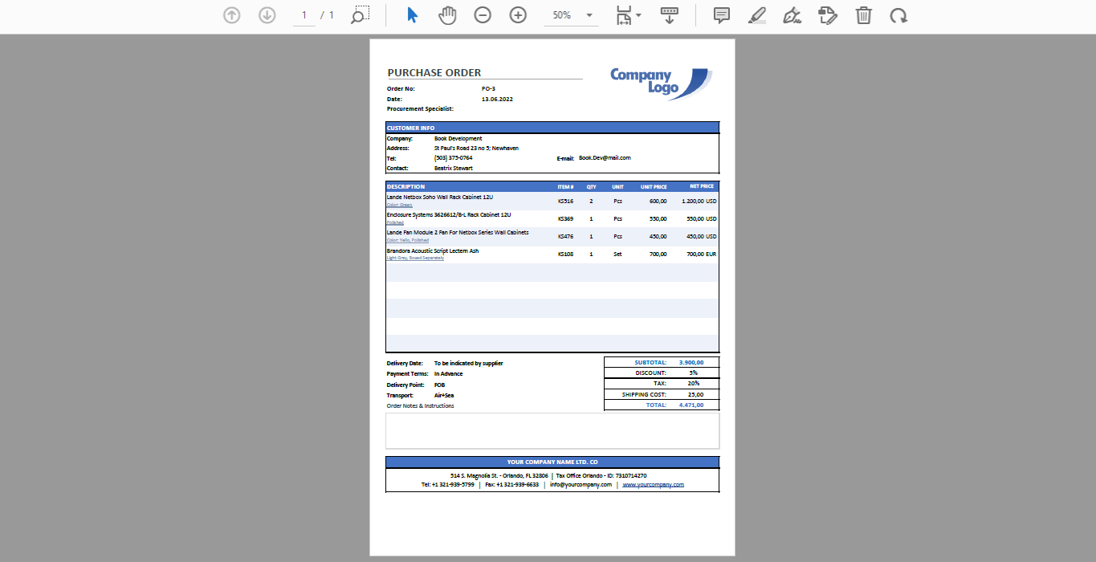Screen dimensions: 1096x562
Task: Add a comment sticky note
Action: [722, 15]
